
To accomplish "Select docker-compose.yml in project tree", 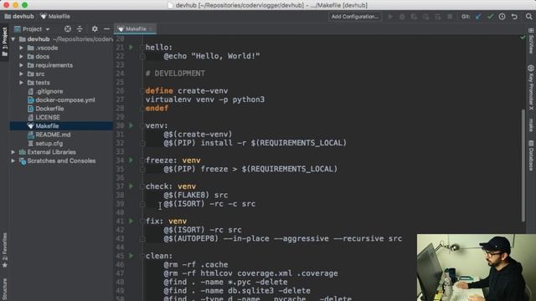I will pos(61,100).
